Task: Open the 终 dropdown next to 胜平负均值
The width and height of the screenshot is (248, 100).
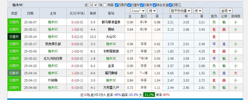Action: pos(198,11)
